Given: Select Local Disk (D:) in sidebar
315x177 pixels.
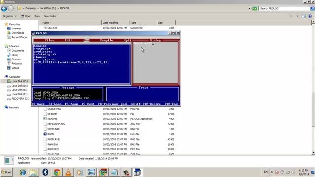Looking at the screenshot, I should tap(19, 86).
